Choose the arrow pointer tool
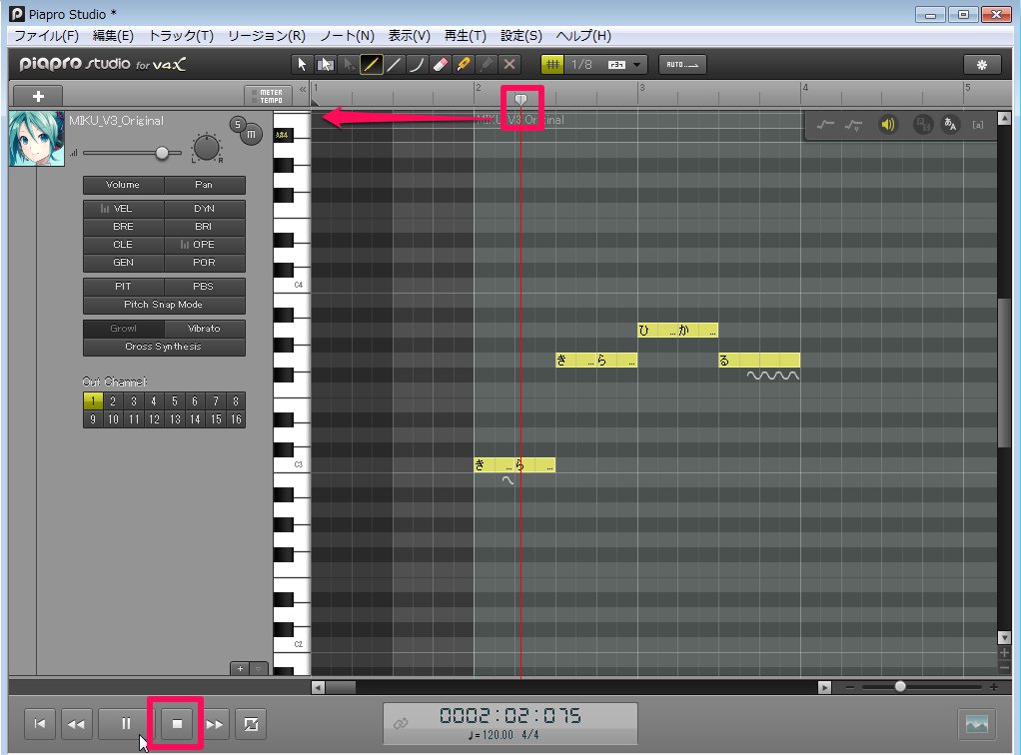1021x755 pixels. (x=301, y=65)
